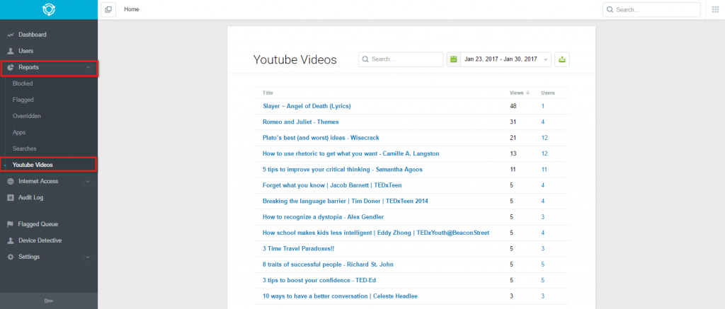Click the Reports pie chart icon

click(11, 67)
